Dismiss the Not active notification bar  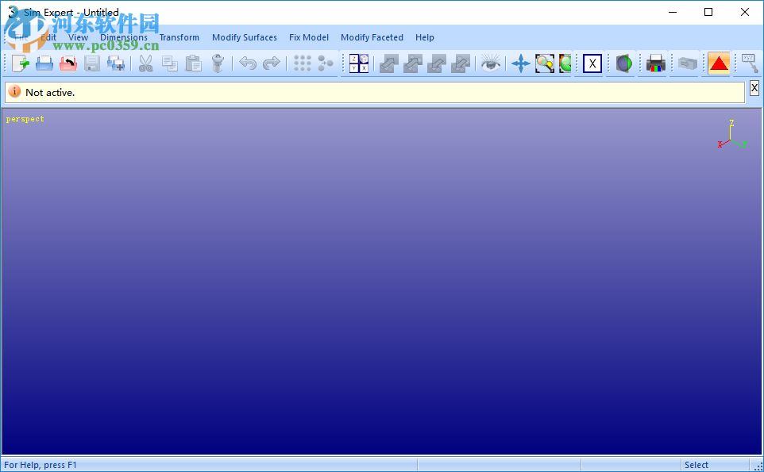coord(754,88)
